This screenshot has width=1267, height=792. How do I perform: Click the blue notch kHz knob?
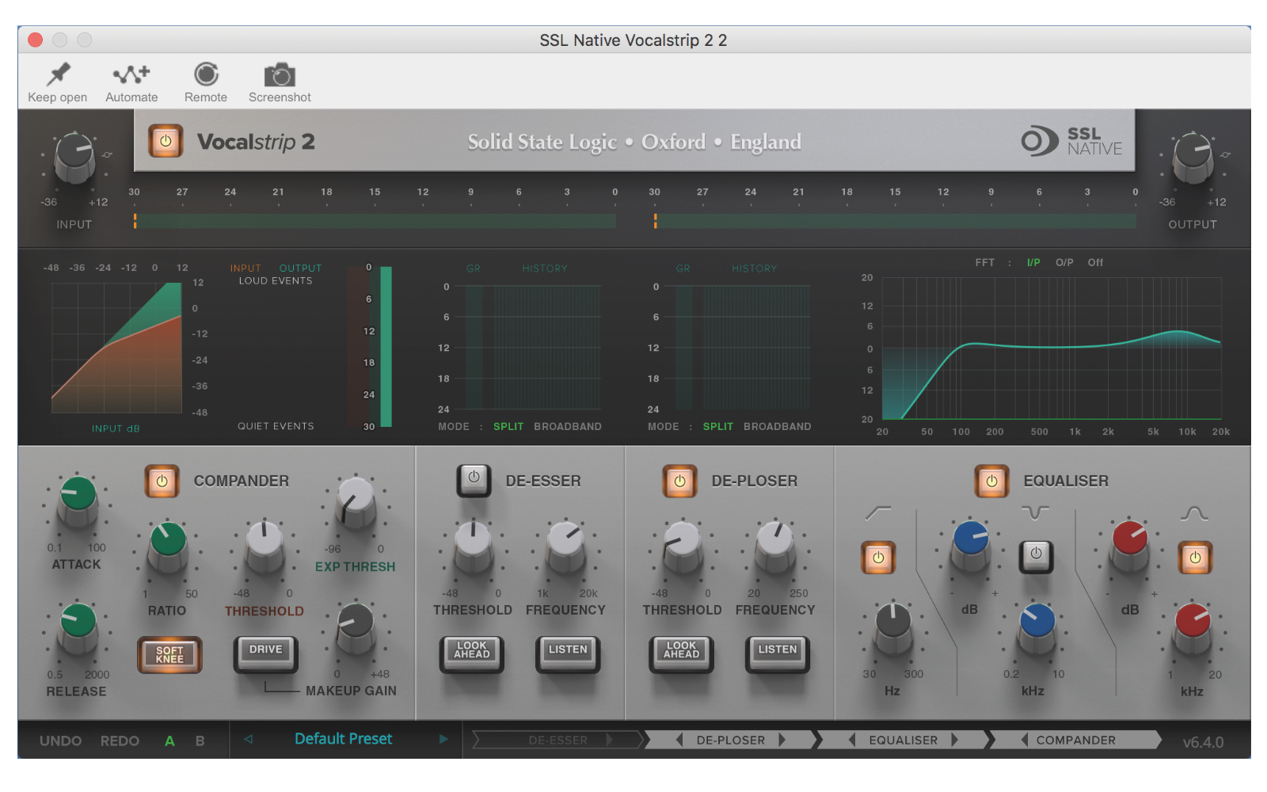point(1037,628)
